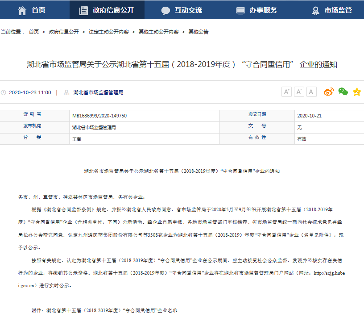Share the article via WeChat

342,91
